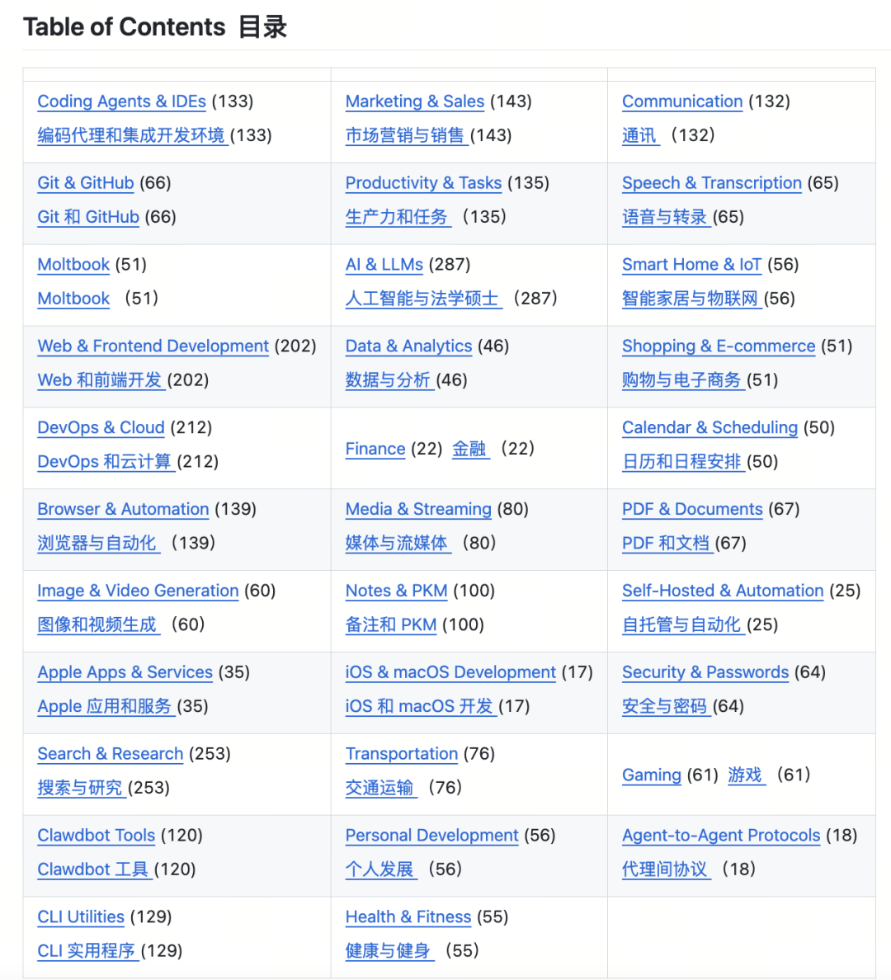Open the Security & Passwords link
The image size is (891, 980).
[705, 671]
